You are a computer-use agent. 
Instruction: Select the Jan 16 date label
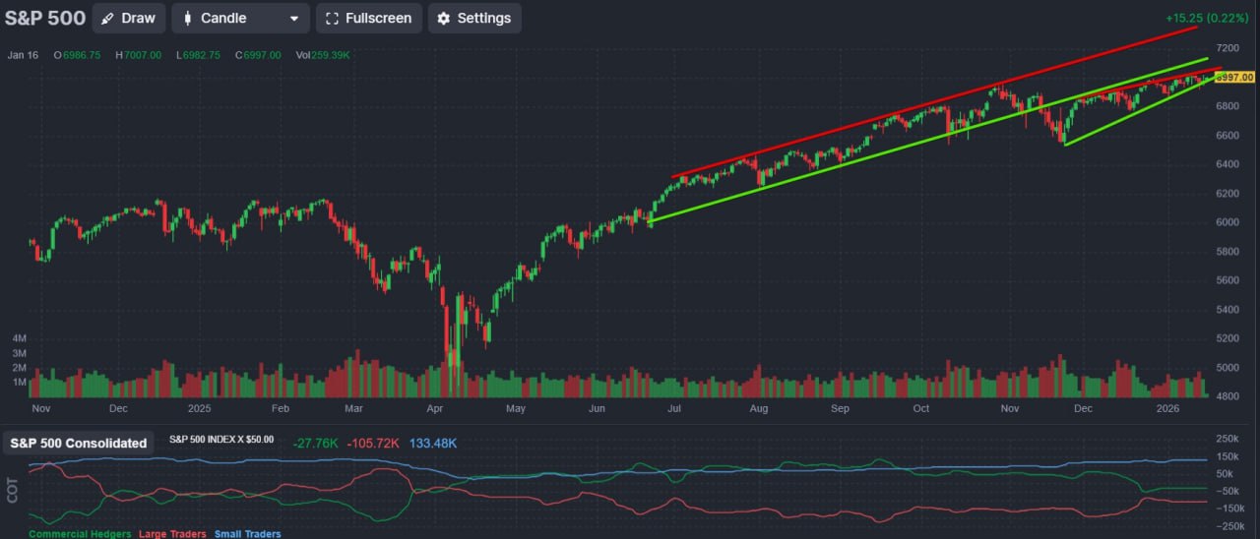pos(23,55)
